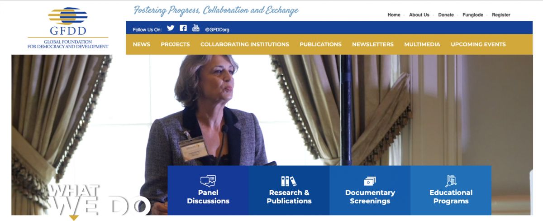The width and height of the screenshot is (543, 221).
Task: Open the NEWS menu
Action: tap(142, 44)
